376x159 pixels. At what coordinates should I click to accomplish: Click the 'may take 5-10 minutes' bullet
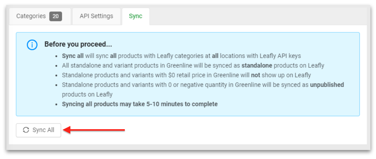140,104
